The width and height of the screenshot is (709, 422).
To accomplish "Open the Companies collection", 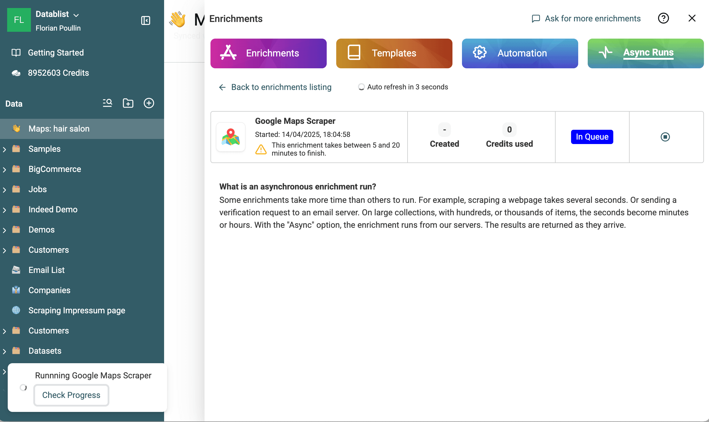I will point(49,290).
